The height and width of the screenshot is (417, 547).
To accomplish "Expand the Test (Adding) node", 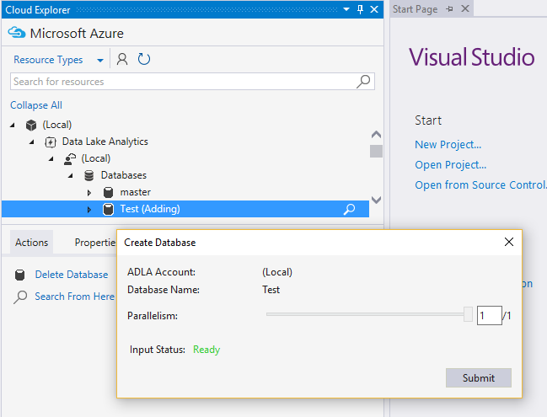I will coord(89,210).
